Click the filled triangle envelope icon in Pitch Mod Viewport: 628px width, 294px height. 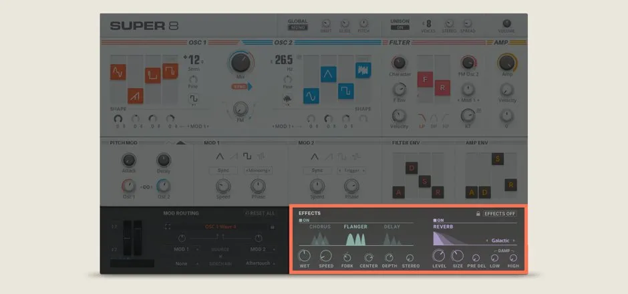coord(180,142)
